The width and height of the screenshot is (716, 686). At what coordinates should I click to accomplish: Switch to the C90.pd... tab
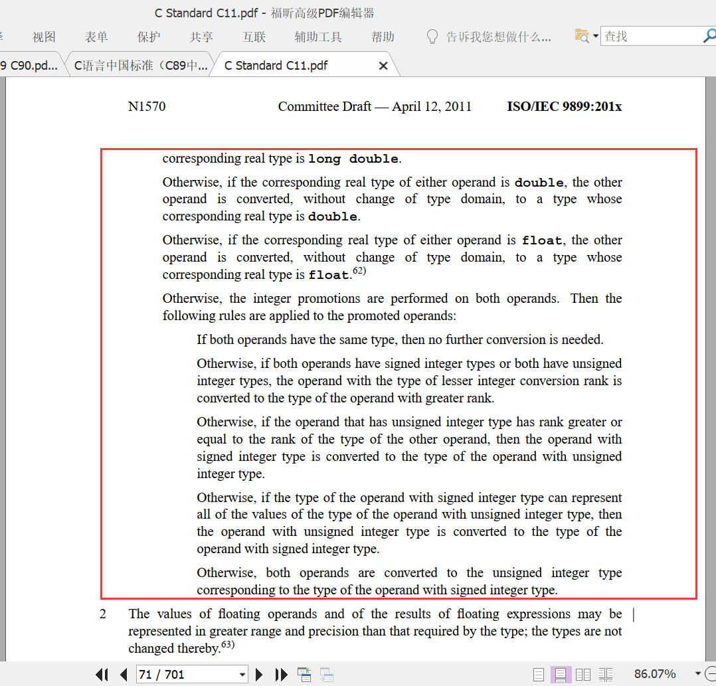point(30,66)
